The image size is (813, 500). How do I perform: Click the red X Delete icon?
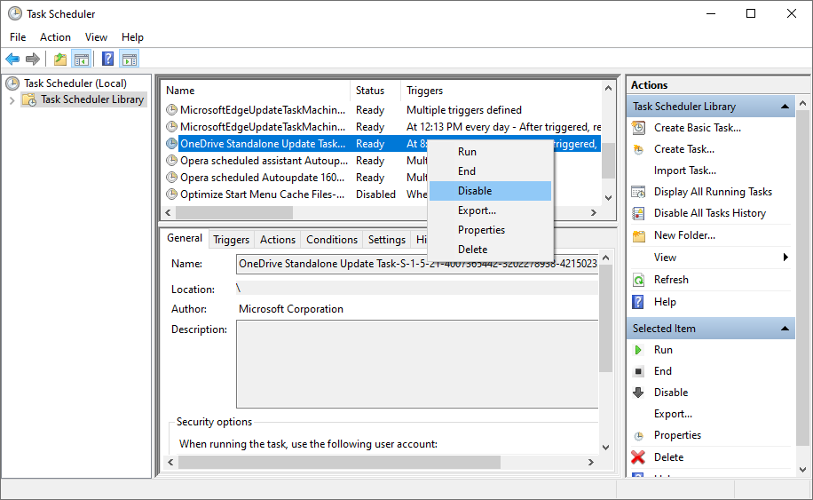point(638,457)
